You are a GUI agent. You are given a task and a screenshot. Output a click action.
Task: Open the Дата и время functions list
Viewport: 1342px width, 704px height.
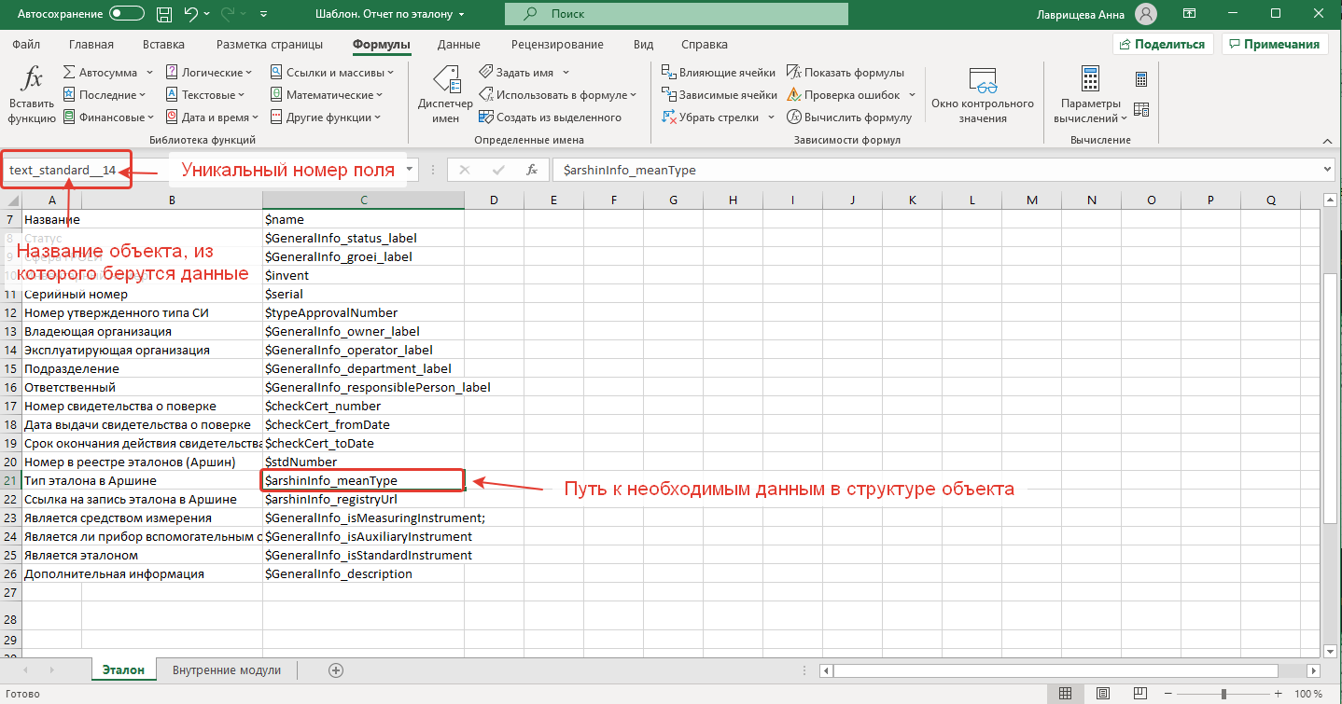click(x=212, y=117)
